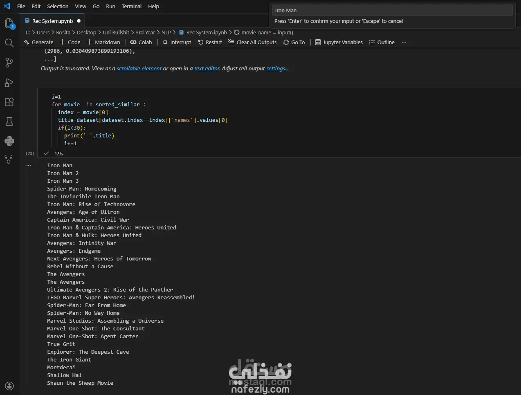Open the Run menu

pos(110,6)
